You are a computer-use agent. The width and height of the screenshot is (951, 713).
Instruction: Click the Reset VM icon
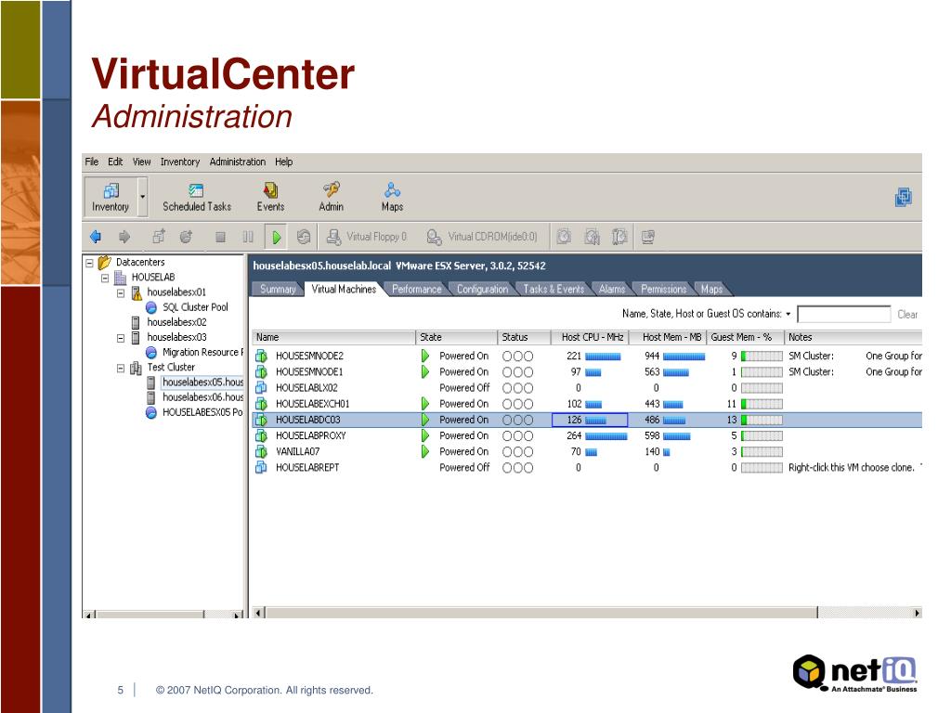(304, 237)
